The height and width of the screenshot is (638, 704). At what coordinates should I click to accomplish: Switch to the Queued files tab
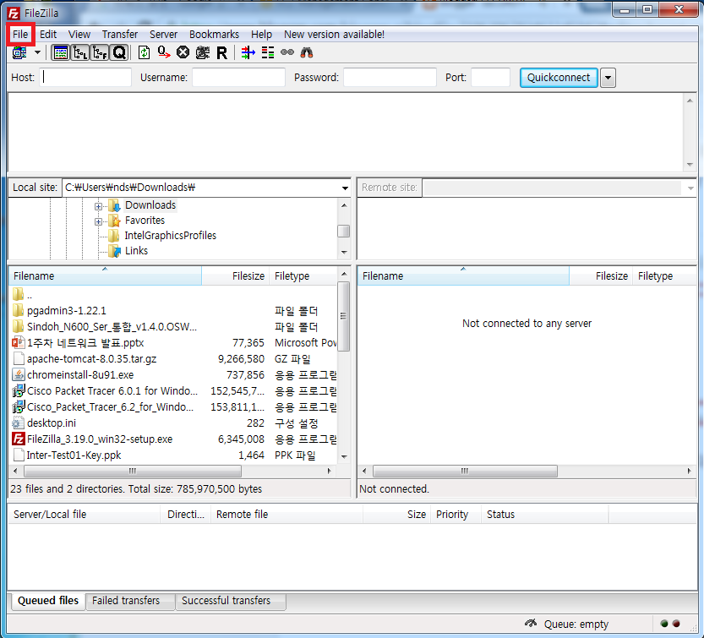coord(48,601)
